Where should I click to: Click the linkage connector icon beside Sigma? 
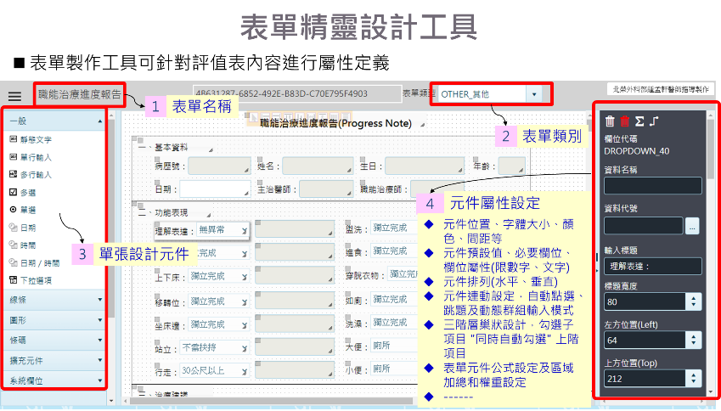click(654, 121)
